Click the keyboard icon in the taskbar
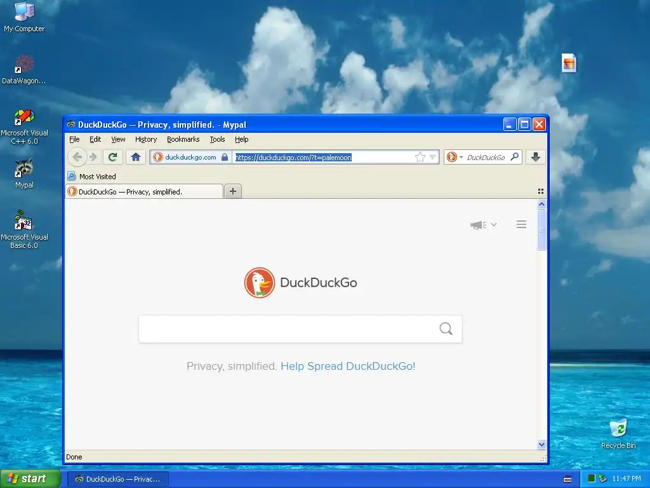Screen dimensions: 650x488 point(567,479)
